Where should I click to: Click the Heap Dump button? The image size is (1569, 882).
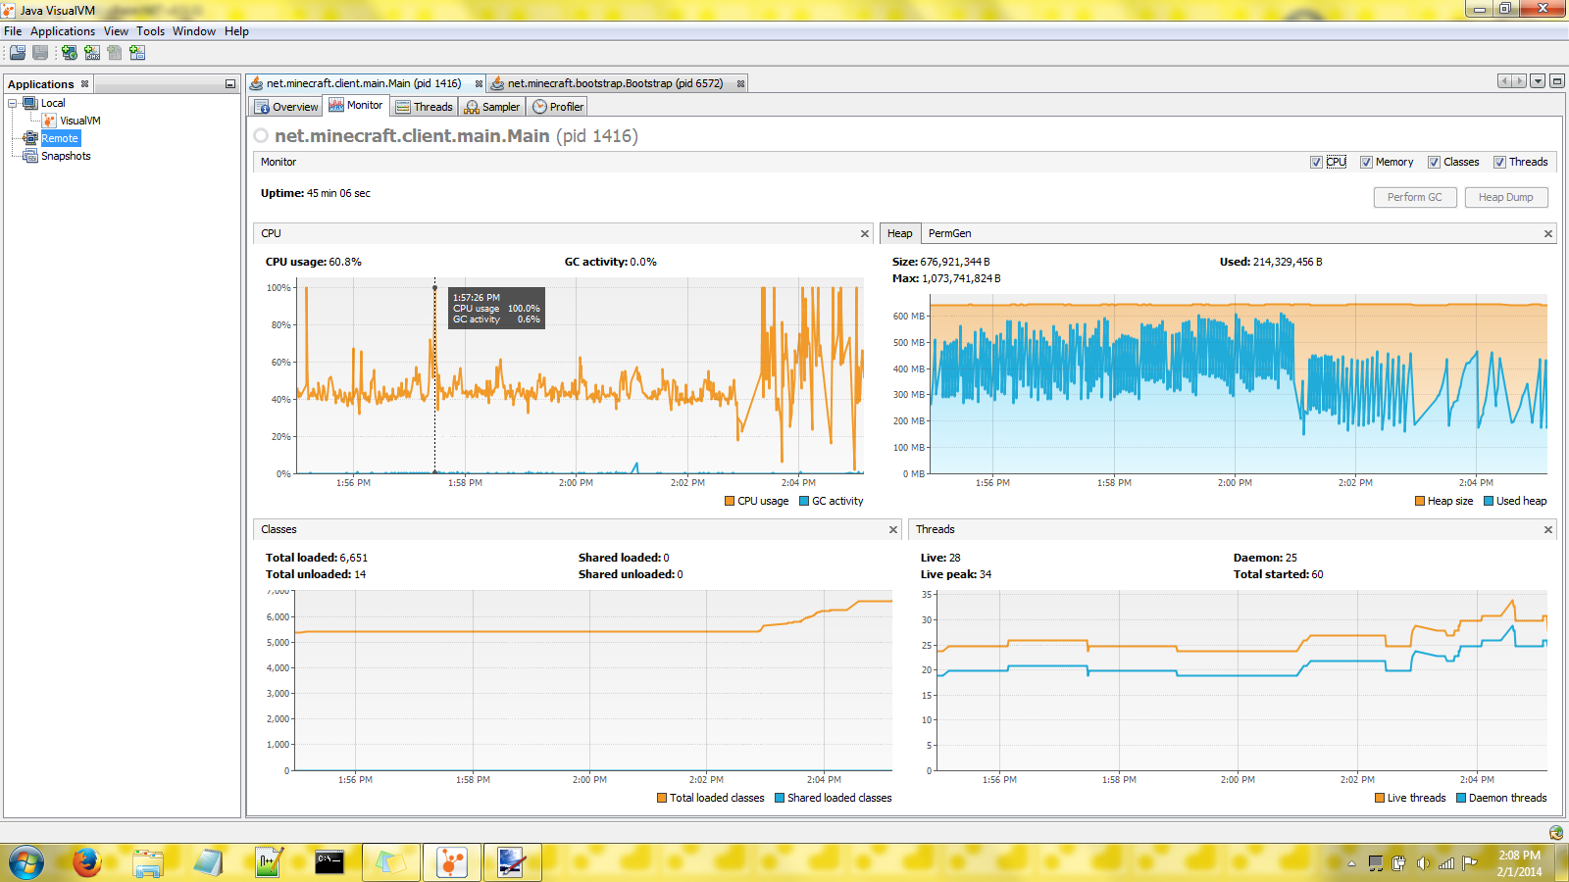tap(1505, 197)
